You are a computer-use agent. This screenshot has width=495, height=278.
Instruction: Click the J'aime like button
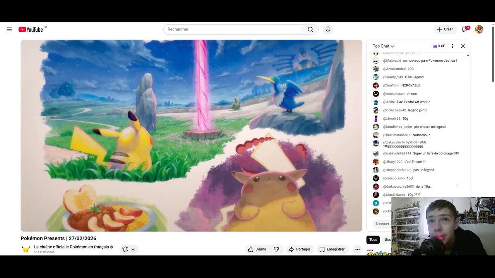[x=257, y=249]
